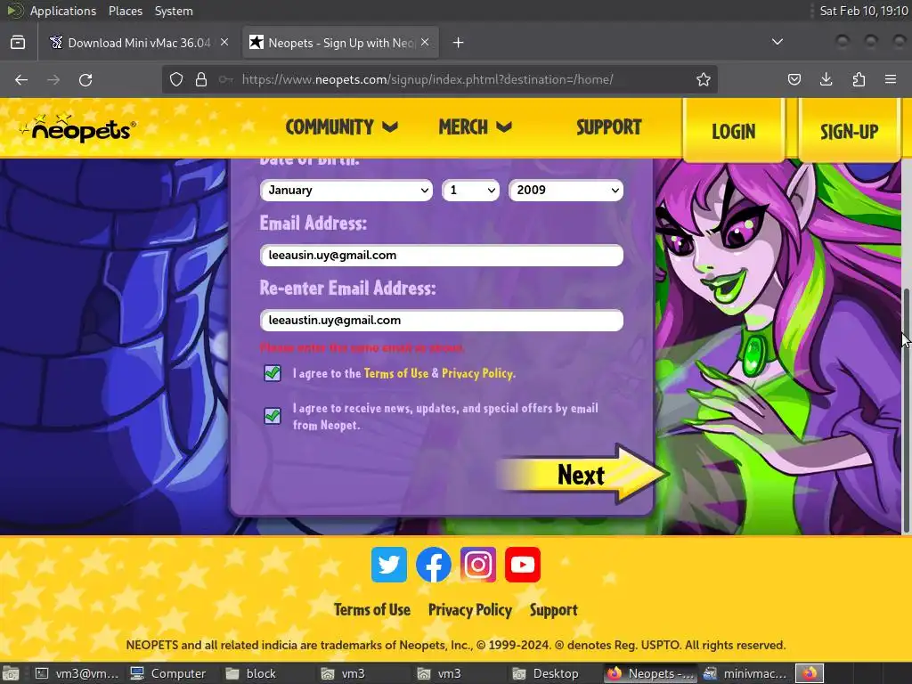Viewport: 912px width, 684px height.
Task: Toggle receive news and offers checkbox
Action: click(273, 416)
